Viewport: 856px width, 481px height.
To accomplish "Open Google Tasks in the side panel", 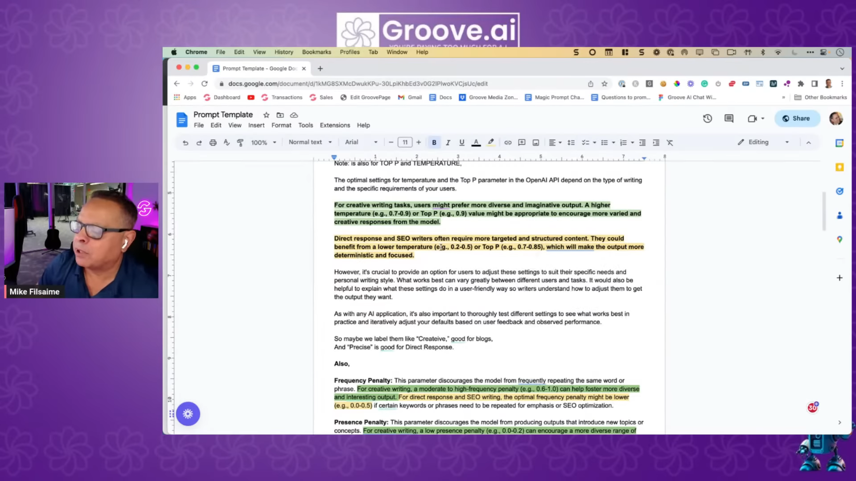I will click(x=840, y=191).
